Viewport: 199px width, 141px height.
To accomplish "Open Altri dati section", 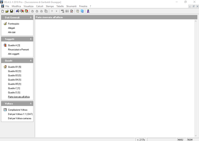I will 12,32.
